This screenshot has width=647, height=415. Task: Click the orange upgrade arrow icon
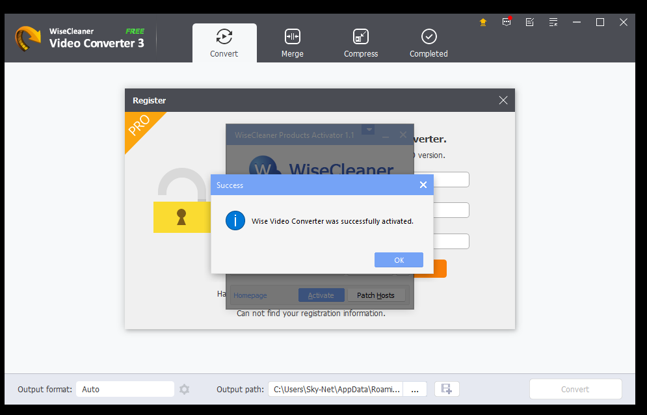(483, 22)
